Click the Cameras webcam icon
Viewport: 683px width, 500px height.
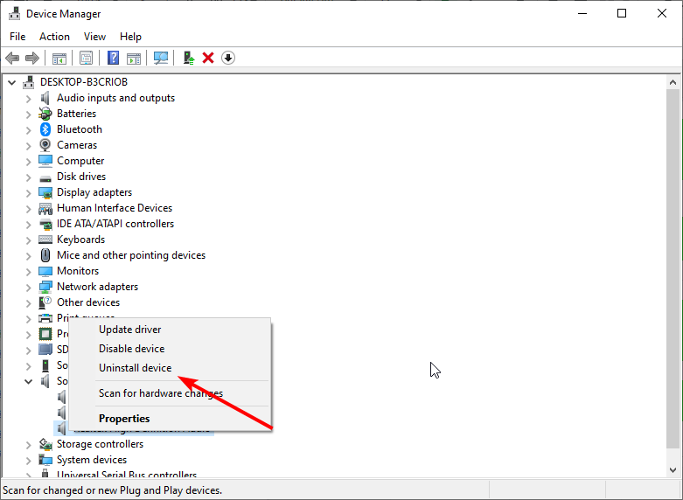pyautogui.click(x=45, y=145)
